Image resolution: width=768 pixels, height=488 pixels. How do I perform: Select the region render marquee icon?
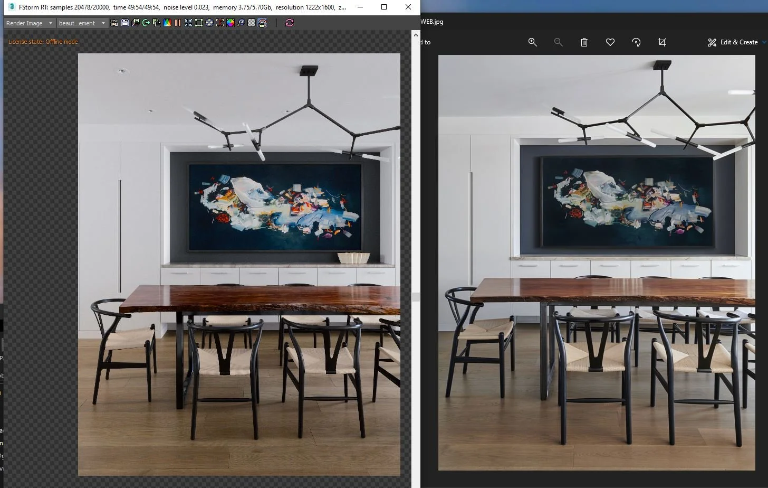[x=199, y=23]
